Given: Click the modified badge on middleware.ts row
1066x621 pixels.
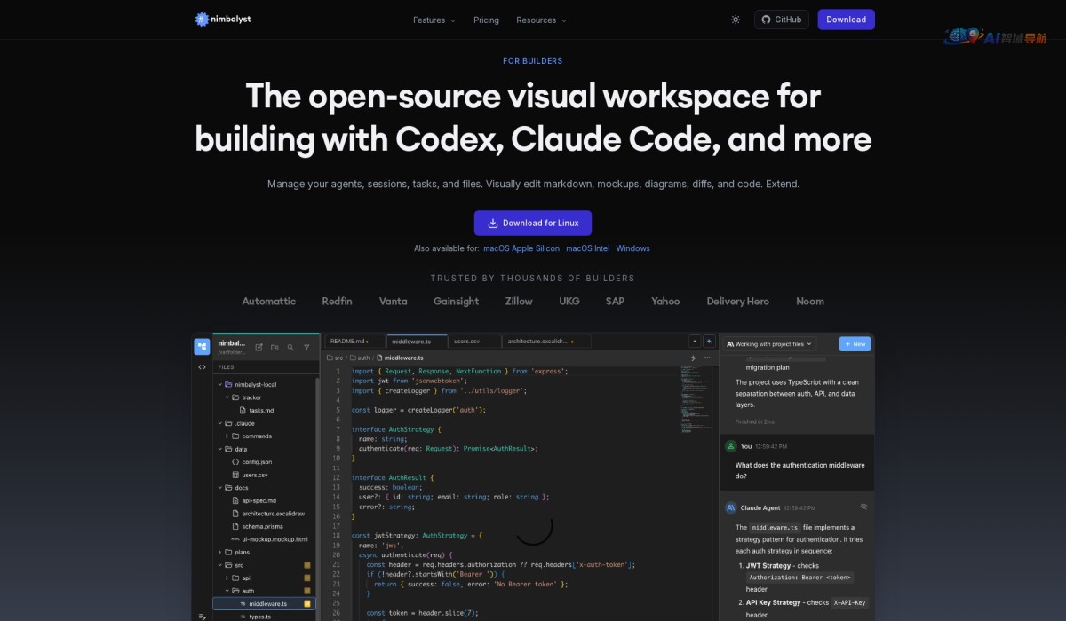Looking at the screenshot, I should pos(307,603).
